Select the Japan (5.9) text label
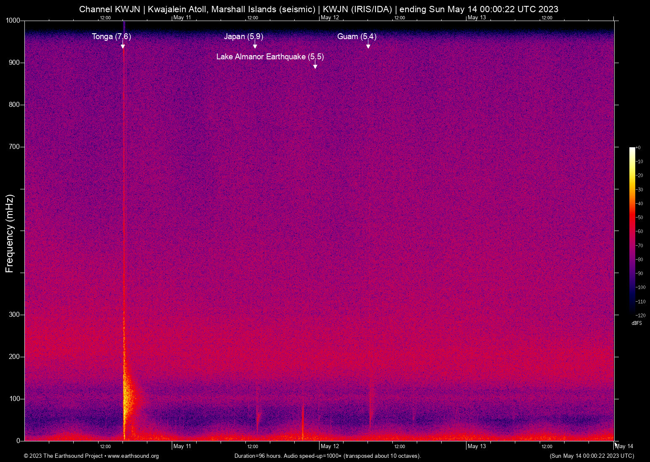Viewport: 650px width, 462px height. point(243,37)
